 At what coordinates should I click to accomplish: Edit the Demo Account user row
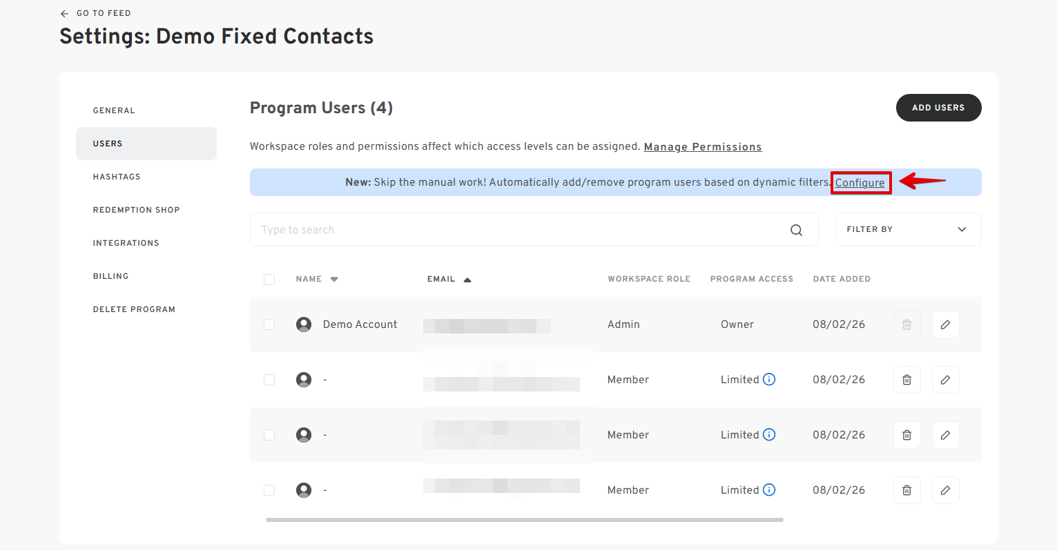tap(945, 325)
